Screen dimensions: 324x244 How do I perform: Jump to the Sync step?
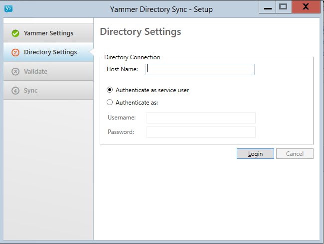tap(31, 91)
